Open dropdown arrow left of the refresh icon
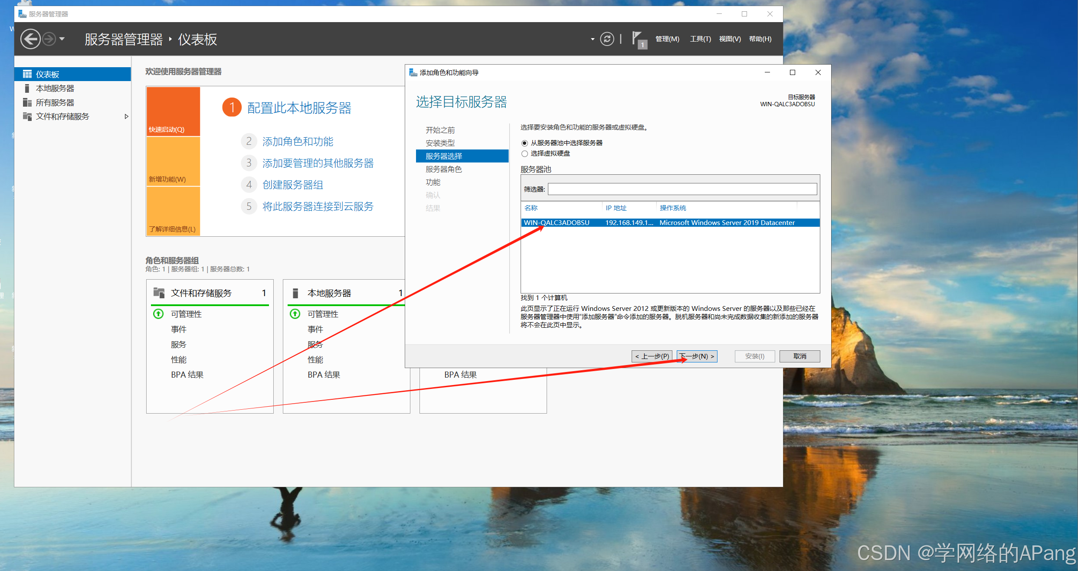The height and width of the screenshot is (571, 1078). 592,39
